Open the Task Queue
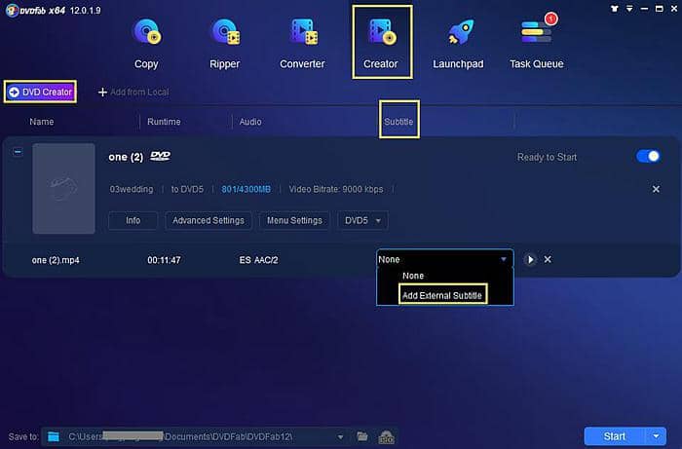This screenshot has width=682, height=449. (536, 44)
